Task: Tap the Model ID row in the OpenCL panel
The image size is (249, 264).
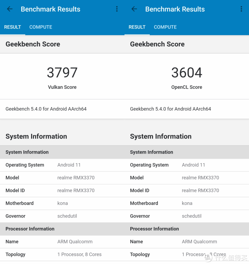Action: [187, 191]
